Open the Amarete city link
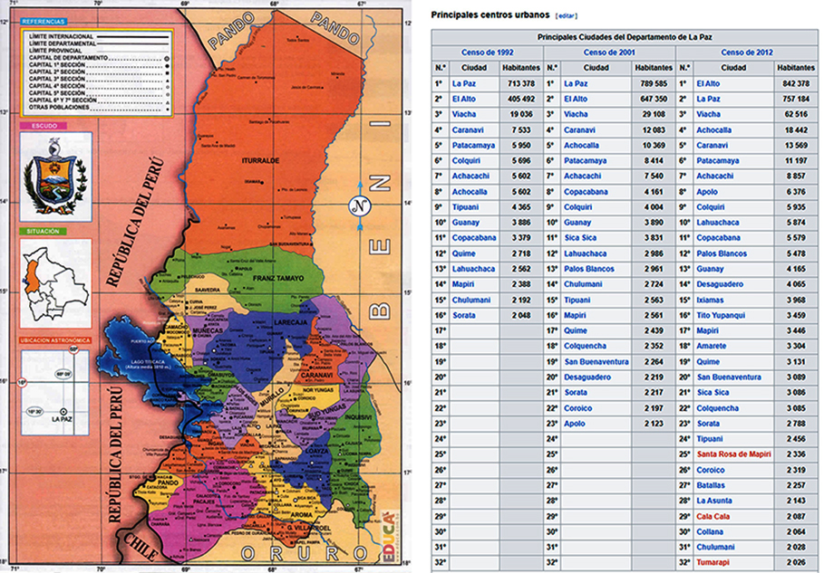824x573 pixels. point(712,344)
